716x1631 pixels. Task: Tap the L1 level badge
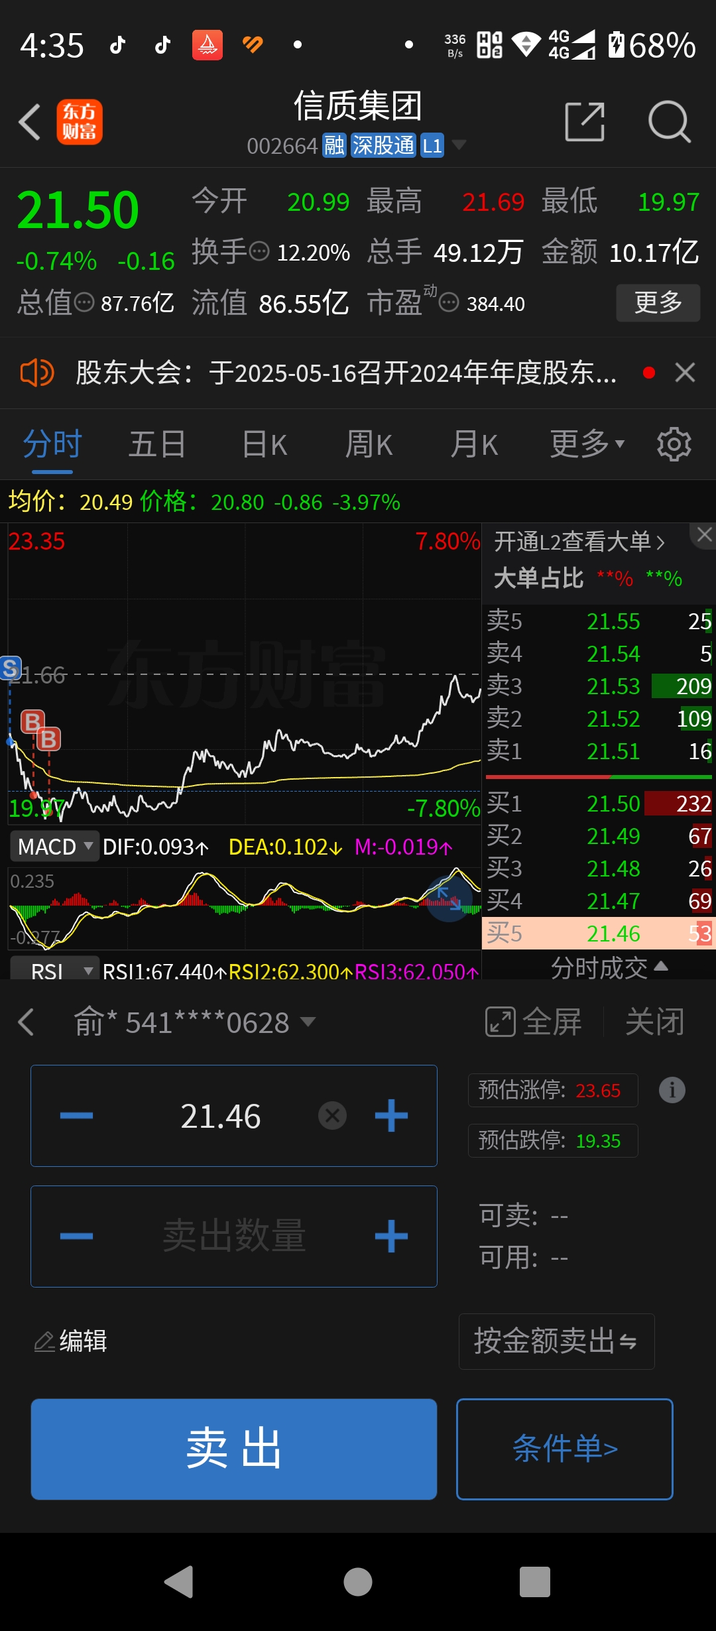coord(432,145)
